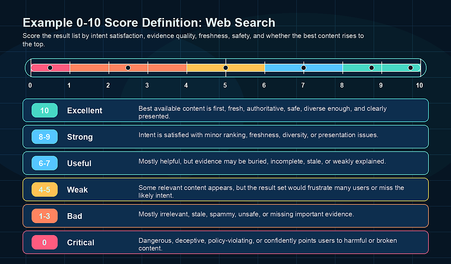
Task: Click the axis number 3 under the scale
Action: coord(147,86)
